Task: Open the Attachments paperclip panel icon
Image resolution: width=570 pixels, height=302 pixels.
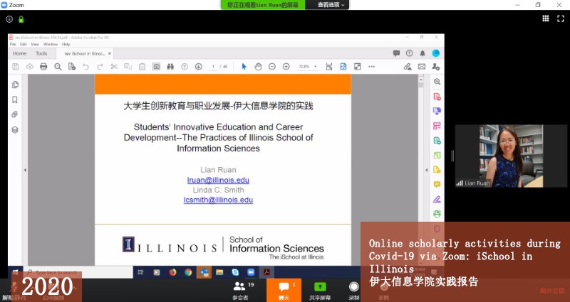Action: 15,114
